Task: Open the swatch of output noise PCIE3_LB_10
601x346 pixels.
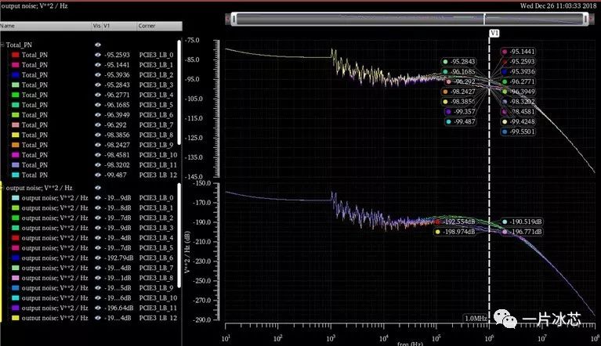Action: pyautogui.click(x=16, y=297)
